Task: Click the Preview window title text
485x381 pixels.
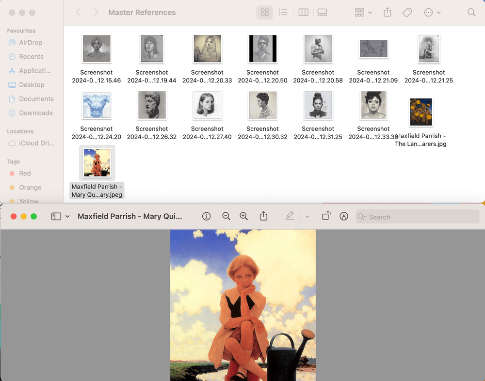Action: tap(129, 216)
